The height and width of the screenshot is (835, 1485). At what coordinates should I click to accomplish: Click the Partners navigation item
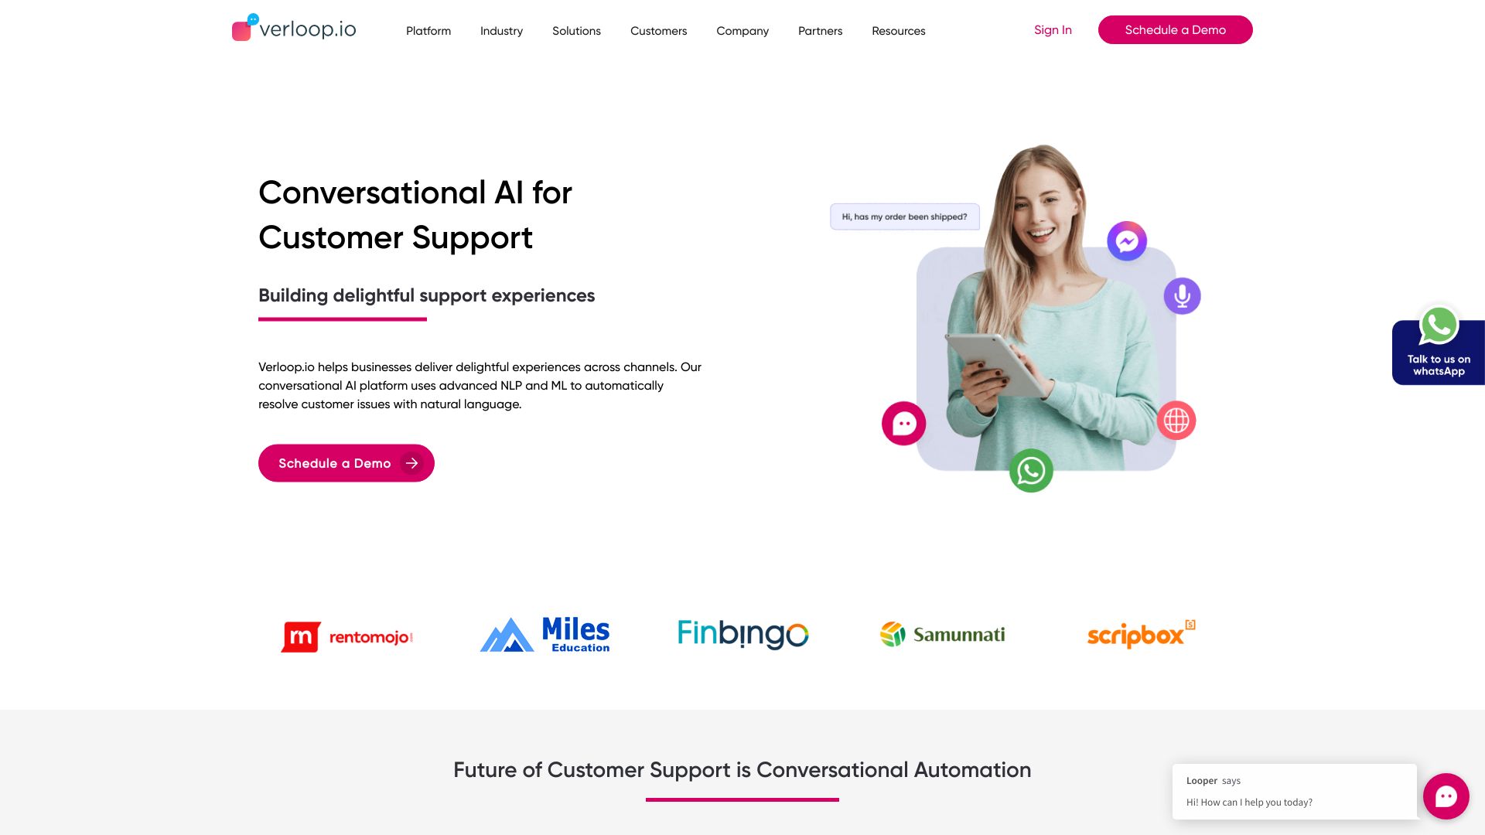[x=820, y=31]
